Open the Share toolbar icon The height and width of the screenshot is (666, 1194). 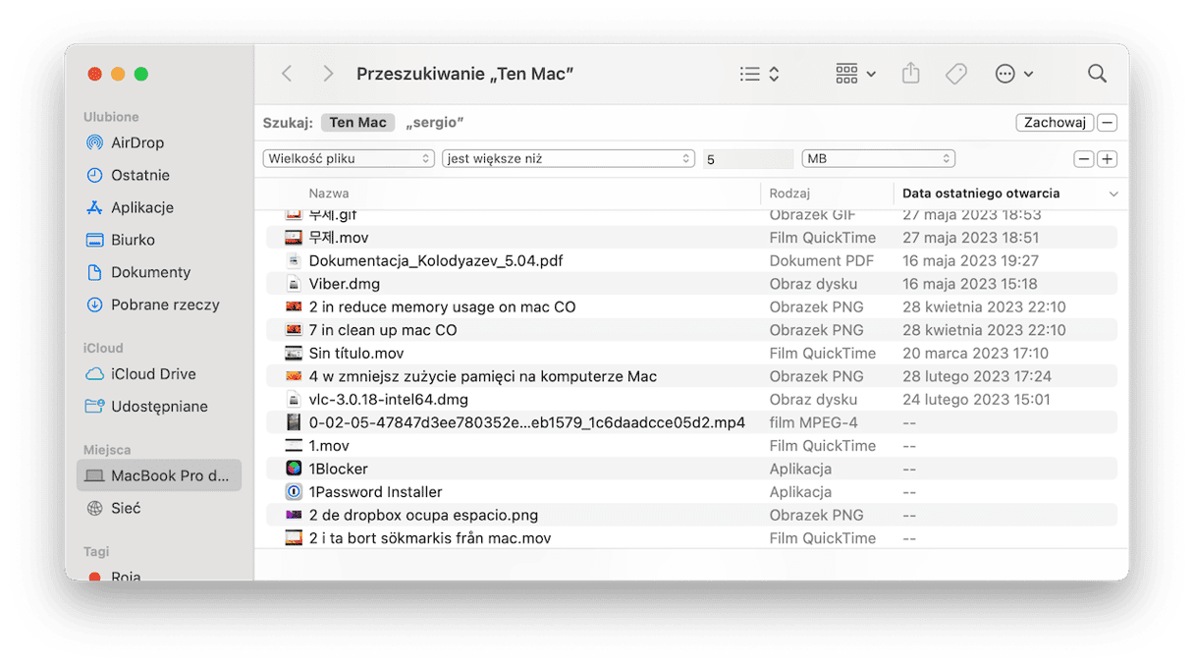(x=910, y=74)
